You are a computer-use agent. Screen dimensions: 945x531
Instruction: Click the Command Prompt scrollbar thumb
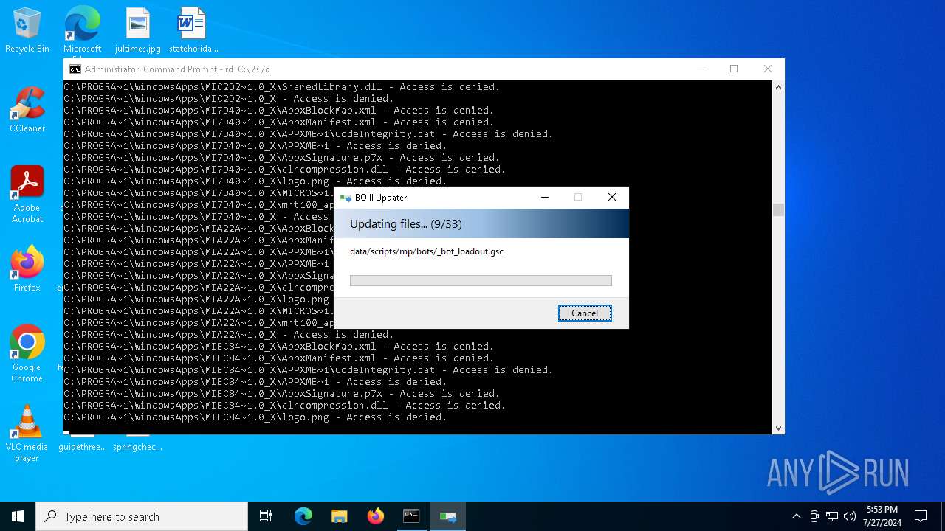point(778,210)
